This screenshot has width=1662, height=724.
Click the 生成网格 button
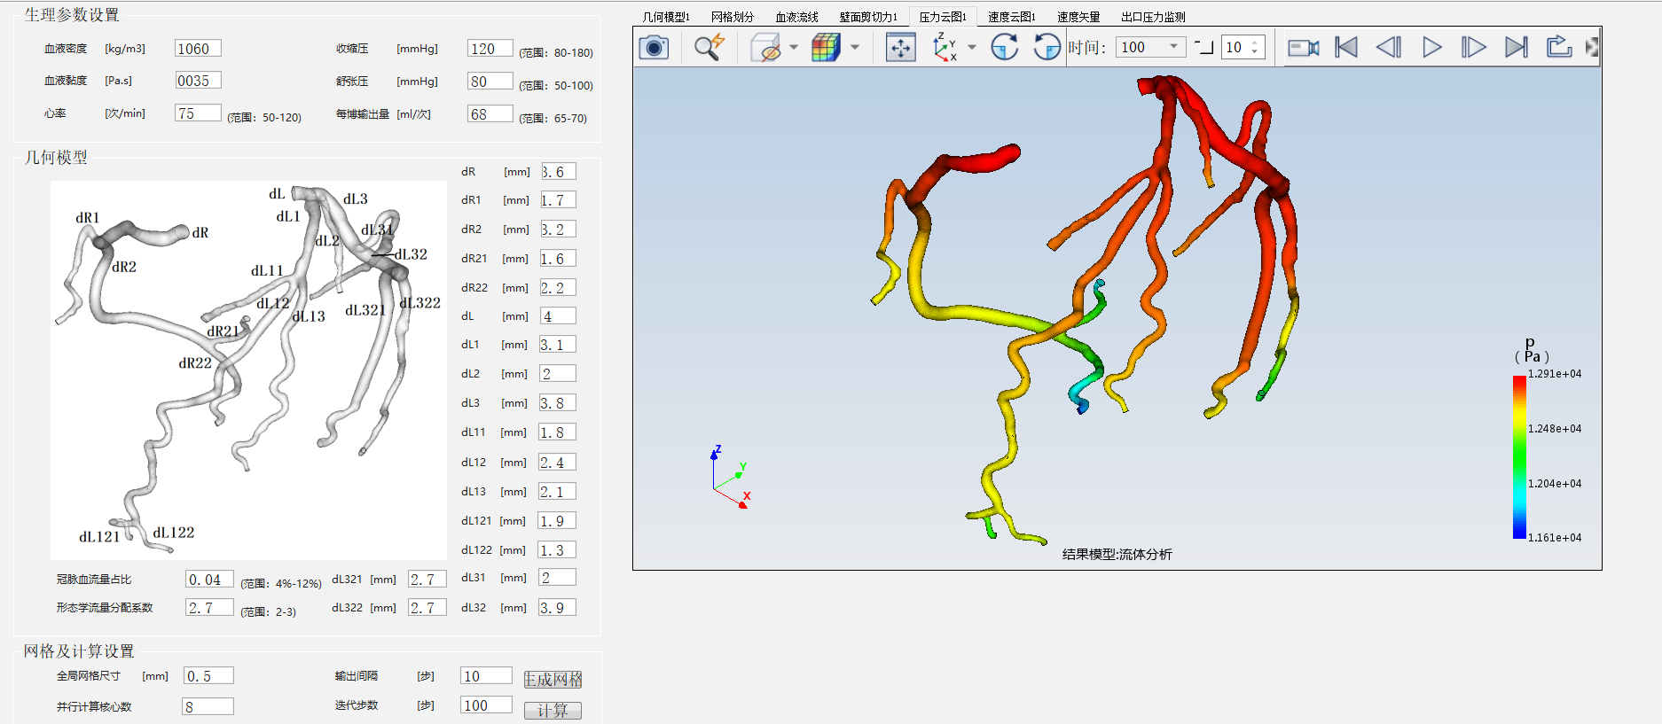(553, 680)
